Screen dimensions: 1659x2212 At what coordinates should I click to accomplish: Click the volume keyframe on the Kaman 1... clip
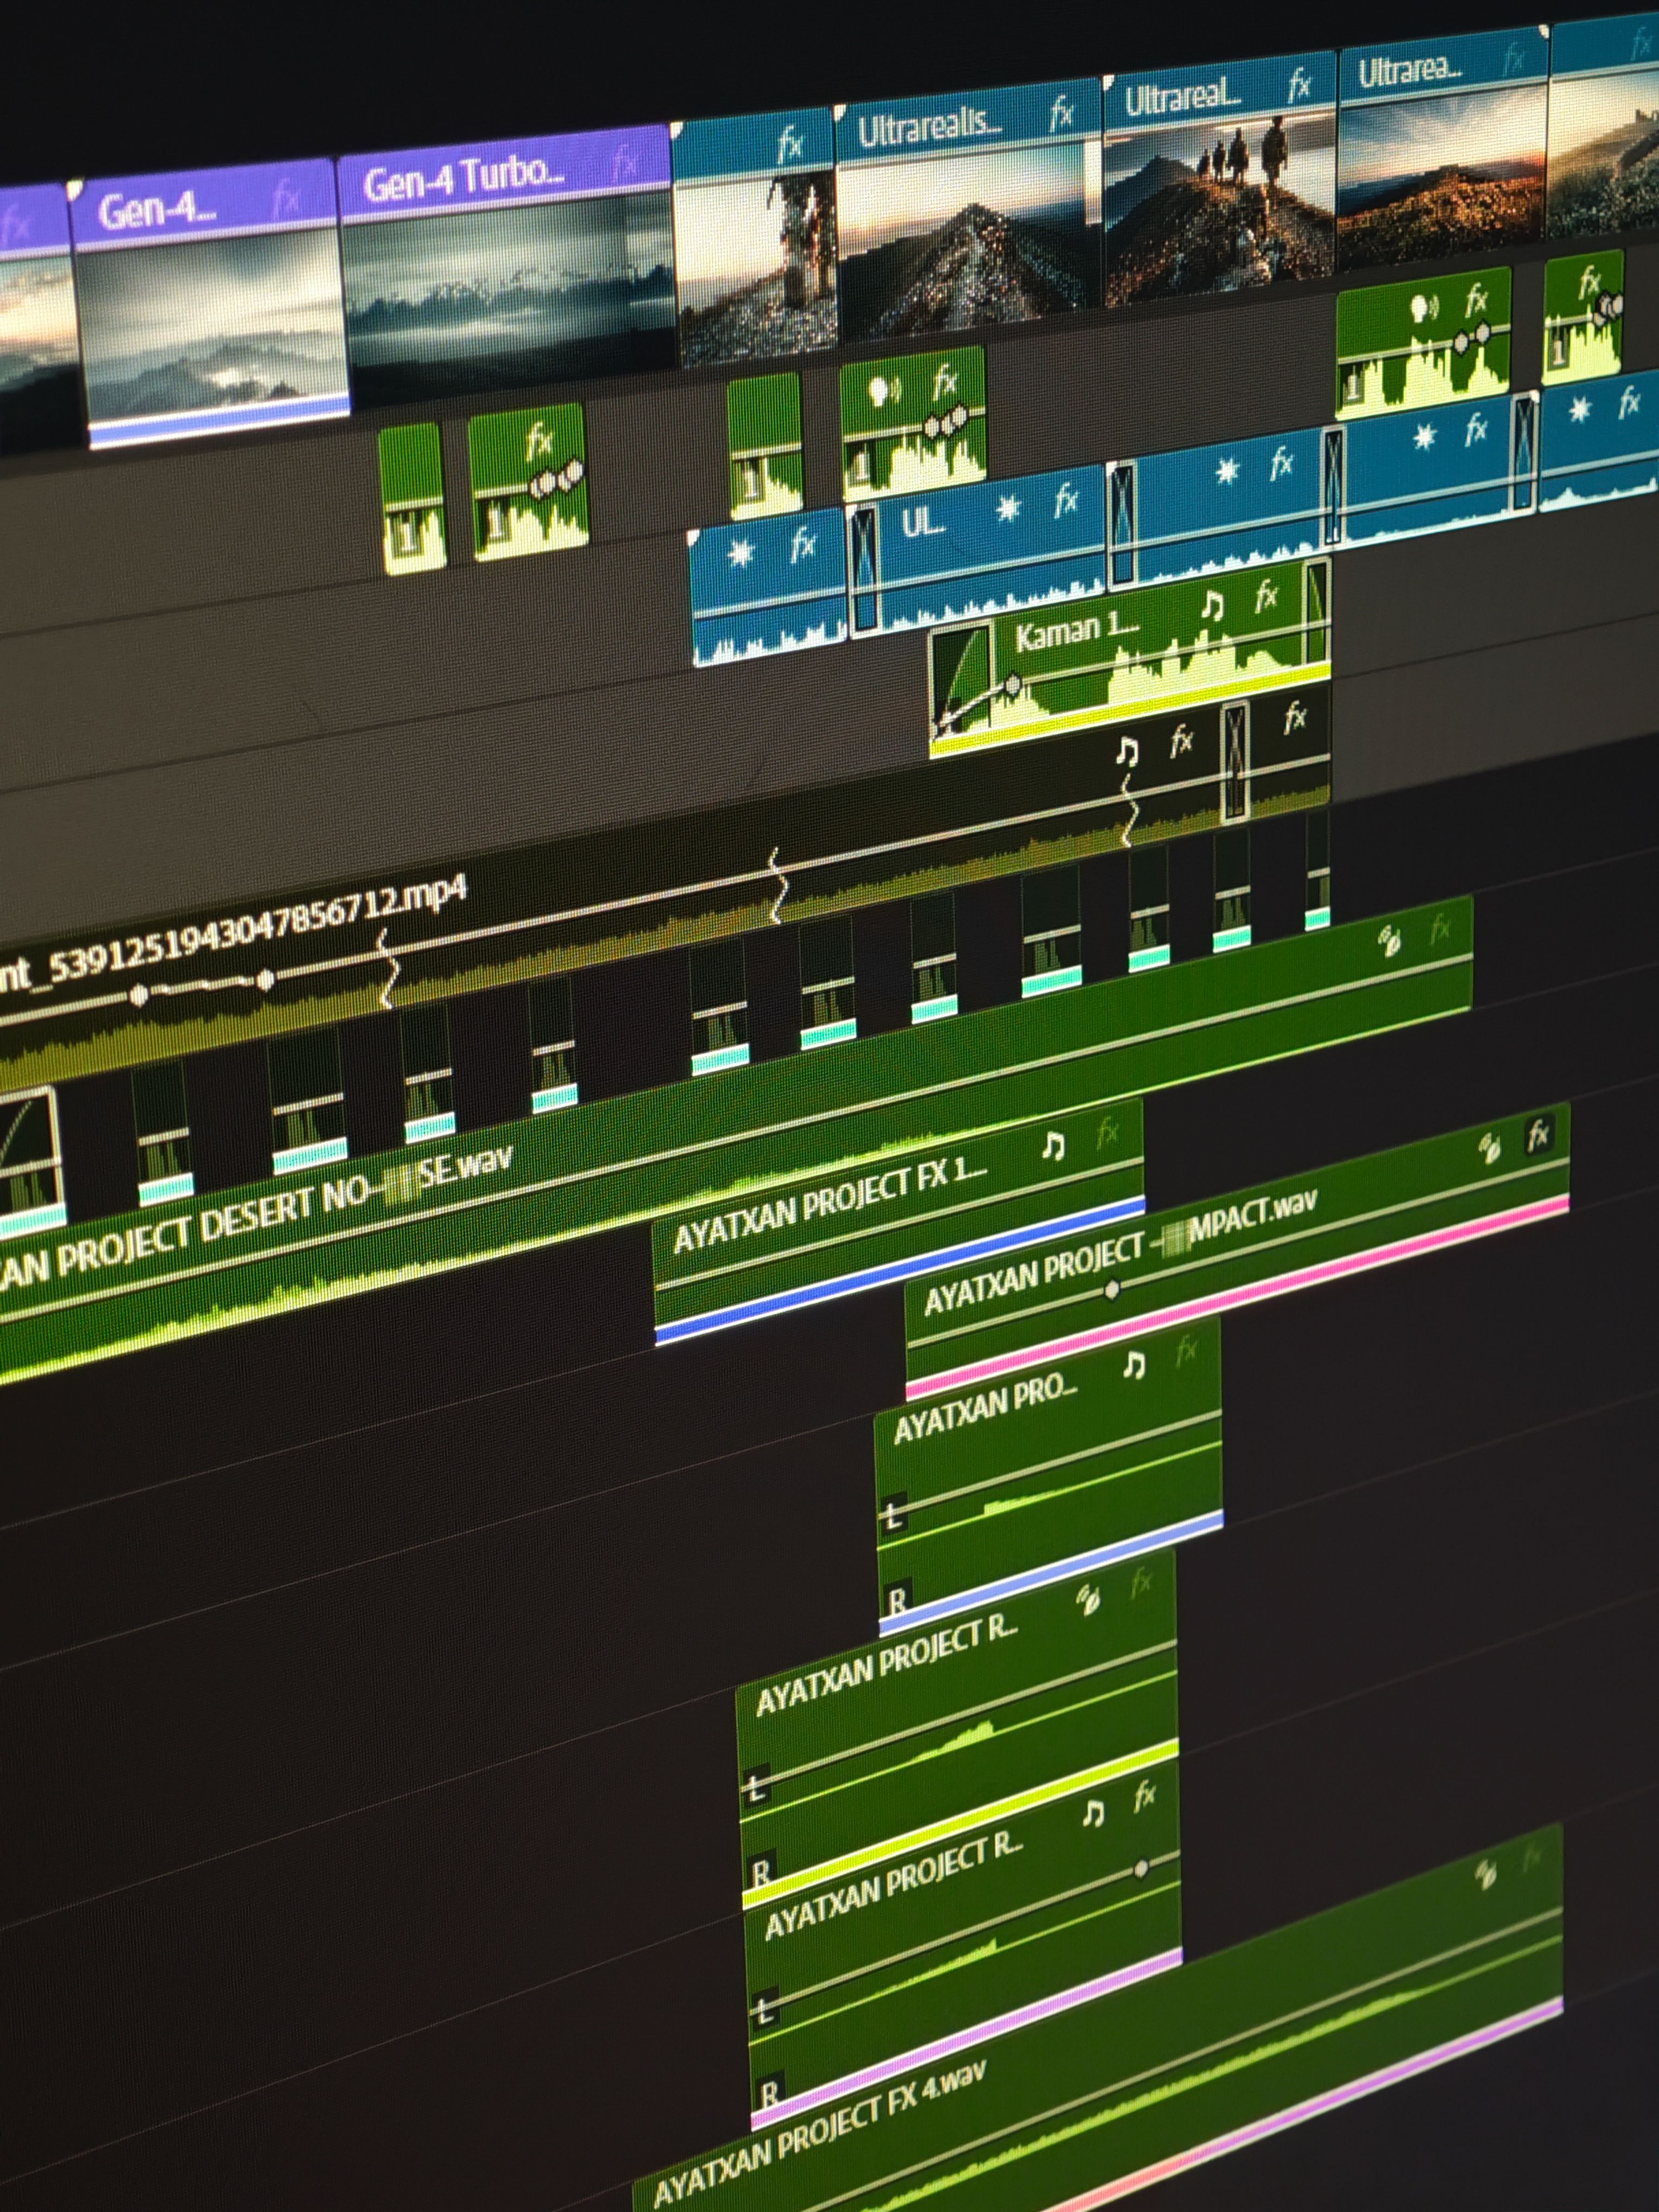tap(1013, 686)
